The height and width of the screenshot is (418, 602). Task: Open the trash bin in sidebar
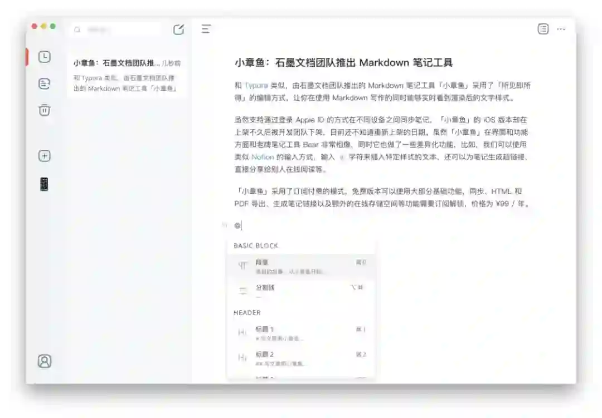pyautogui.click(x=45, y=110)
